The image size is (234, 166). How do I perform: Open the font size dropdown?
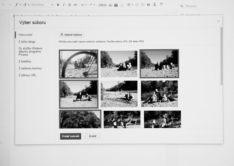[x=26, y=5]
